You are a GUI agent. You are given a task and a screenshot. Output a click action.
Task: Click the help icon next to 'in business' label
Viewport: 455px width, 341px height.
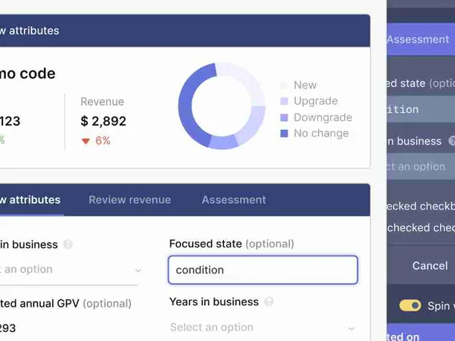pyautogui.click(x=68, y=244)
